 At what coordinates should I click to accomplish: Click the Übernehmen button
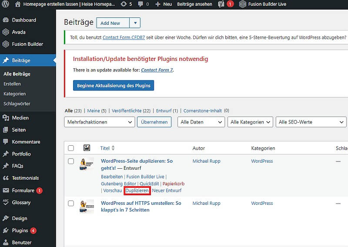point(154,122)
